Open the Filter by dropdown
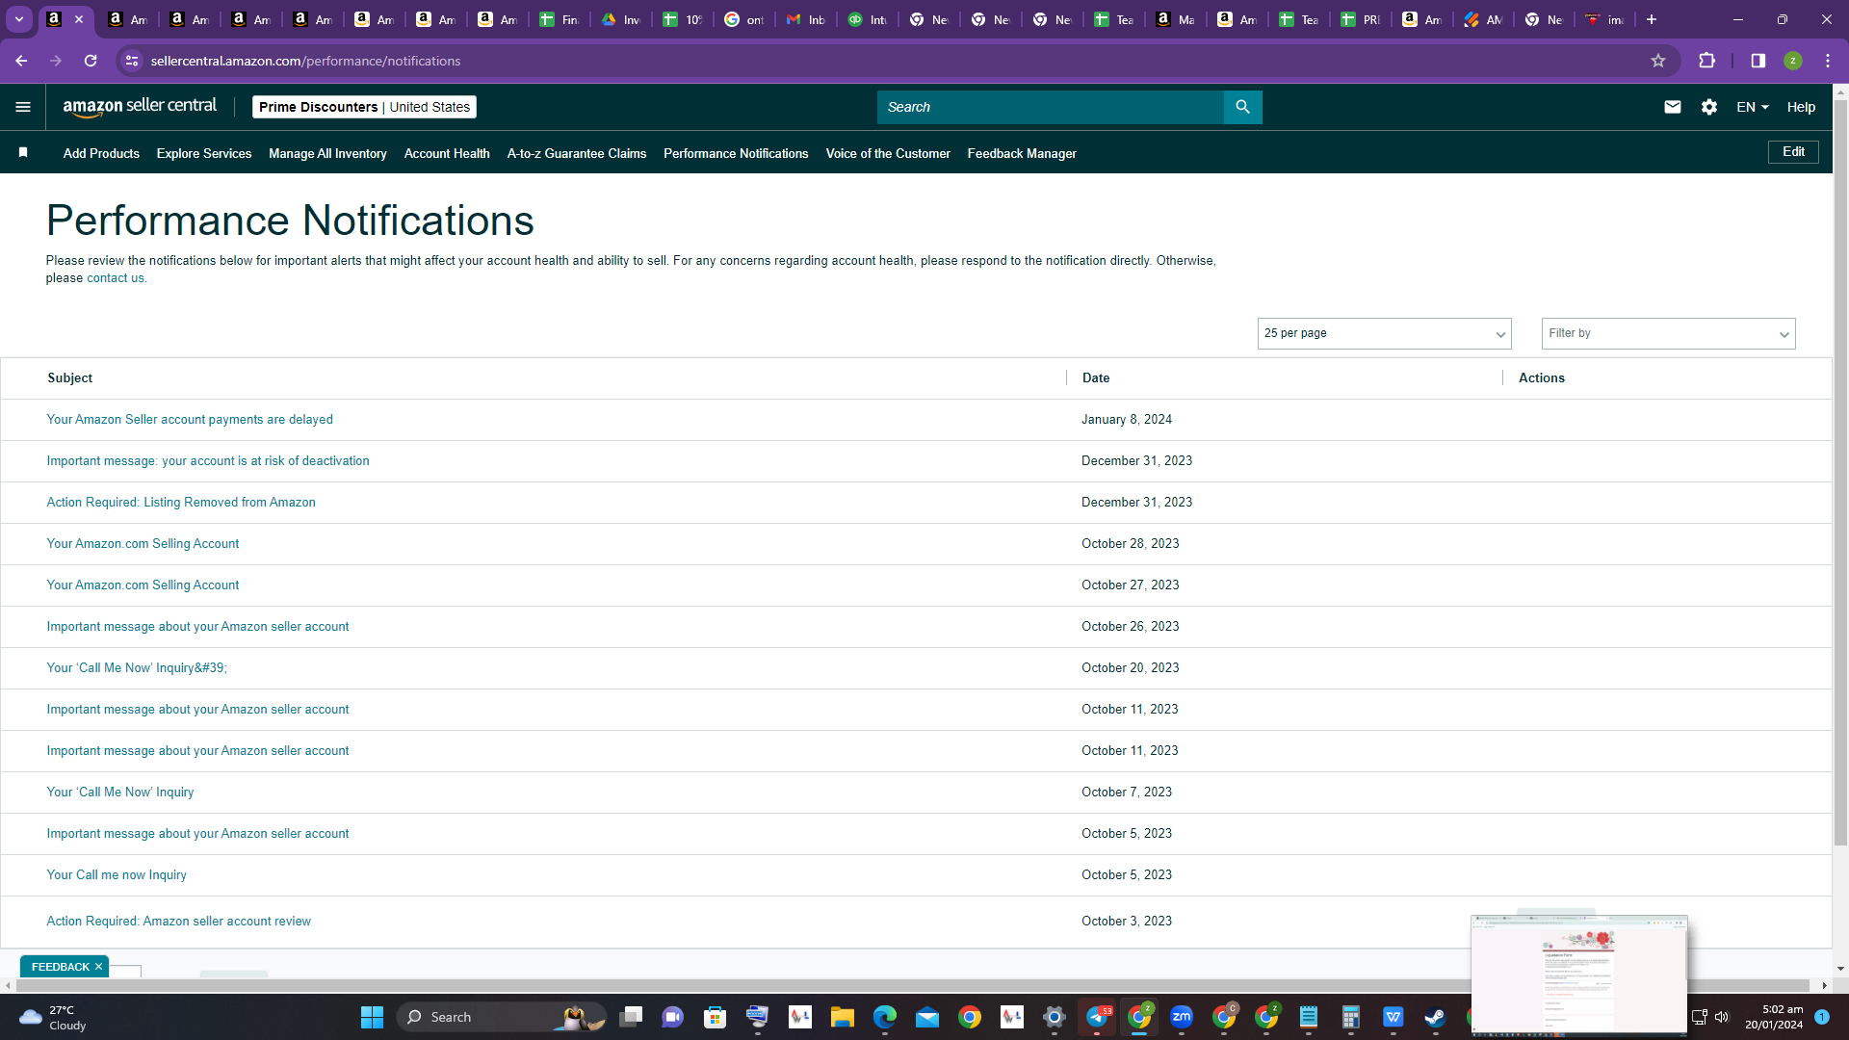Screen dimensions: 1849x1040 (1668, 333)
